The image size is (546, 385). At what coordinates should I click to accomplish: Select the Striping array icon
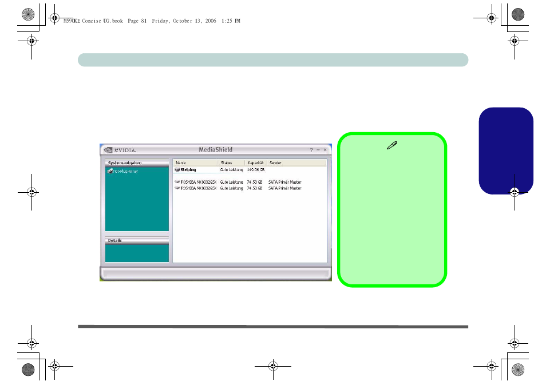(x=177, y=170)
